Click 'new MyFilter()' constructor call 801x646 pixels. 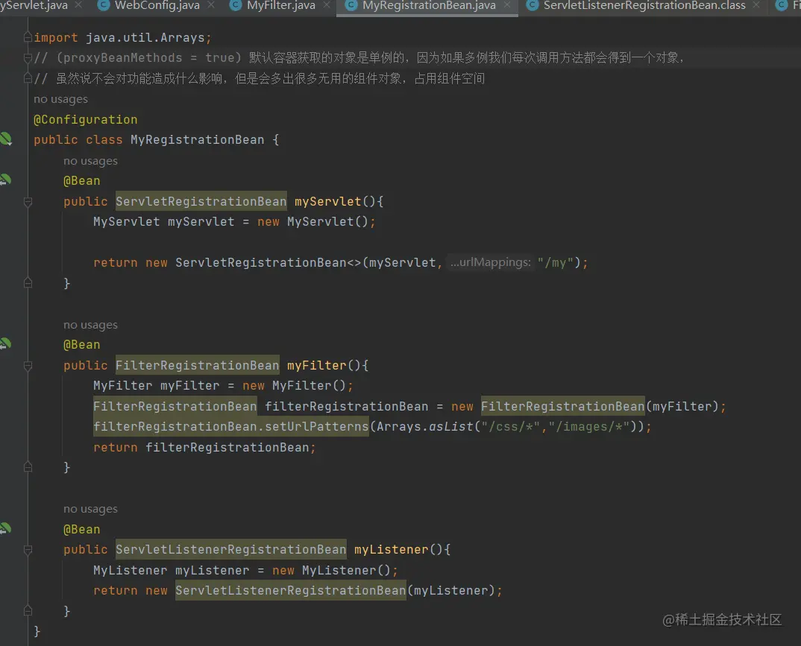[295, 386]
